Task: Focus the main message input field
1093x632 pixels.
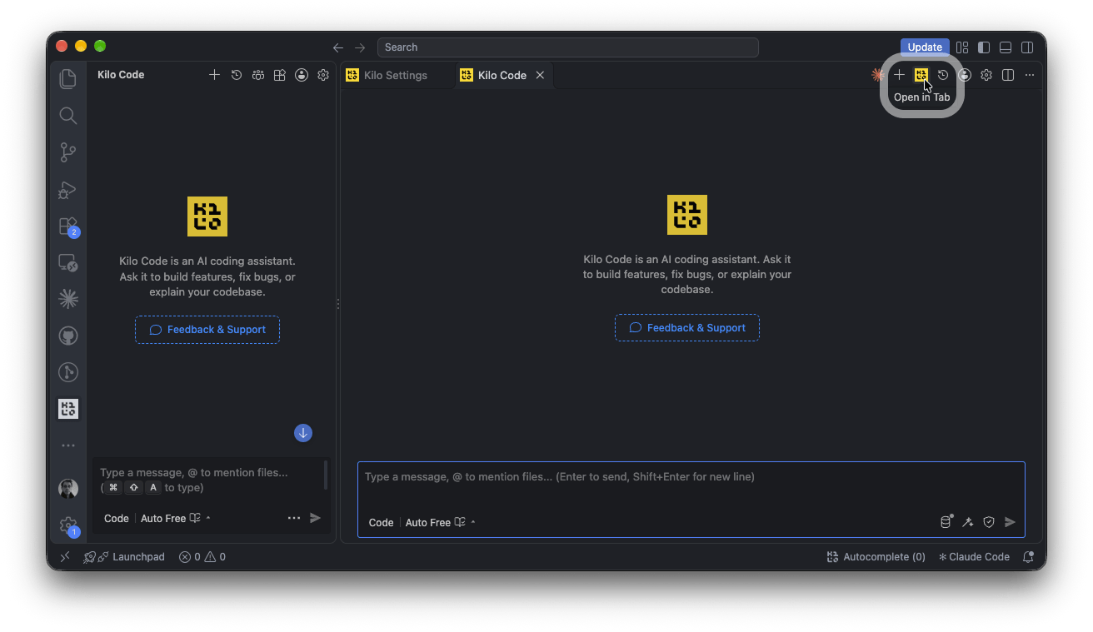Action: pos(691,485)
